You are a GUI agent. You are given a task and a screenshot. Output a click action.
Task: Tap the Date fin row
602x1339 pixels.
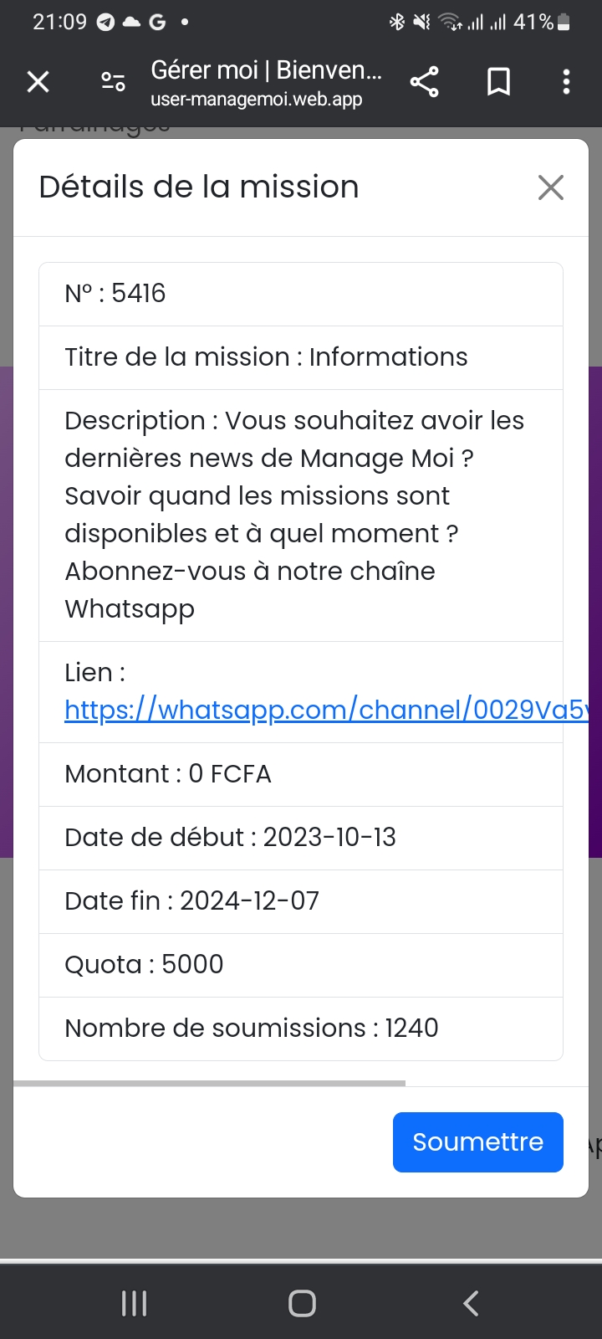point(301,901)
